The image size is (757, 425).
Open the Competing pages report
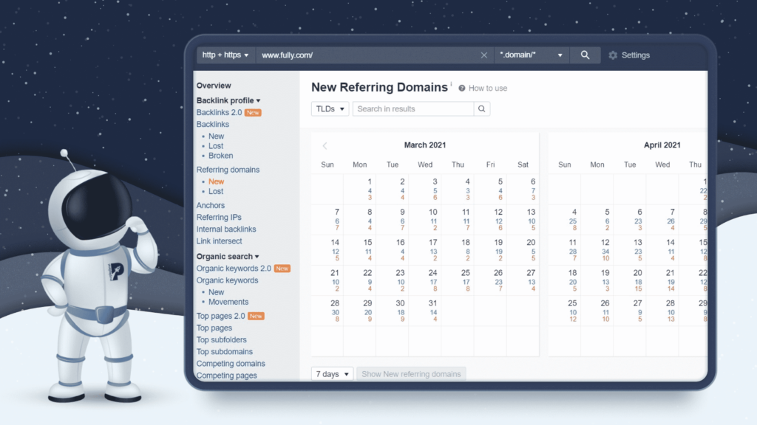226,376
